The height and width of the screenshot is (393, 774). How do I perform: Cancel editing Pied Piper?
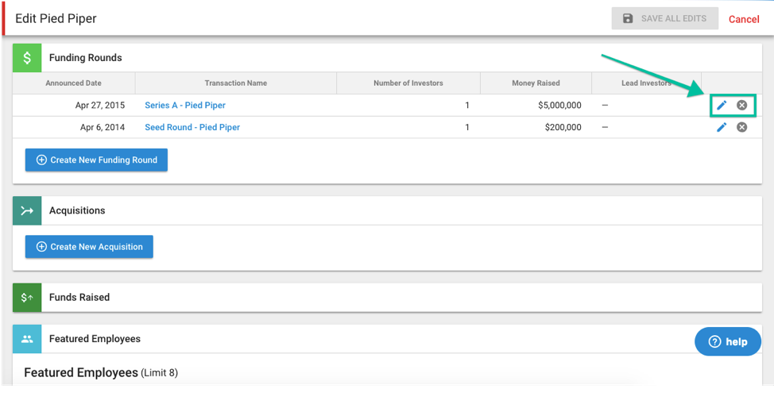[x=744, y=19]
